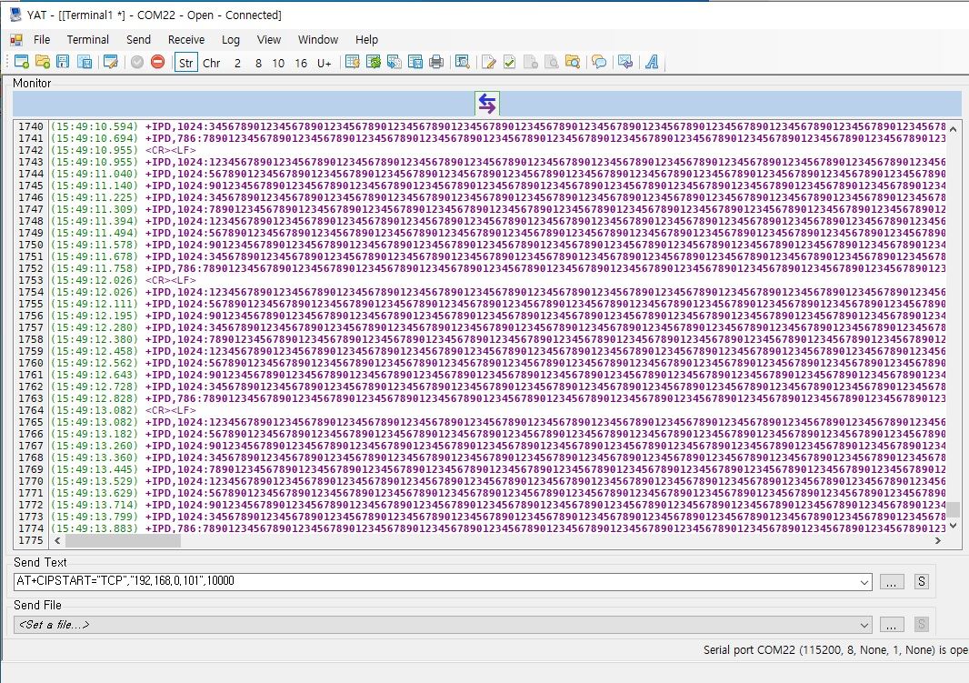Click the greyed Open Port check icon
Image resolution: width=969 pixels, height=683 pixels.
[x=137, y=62]
